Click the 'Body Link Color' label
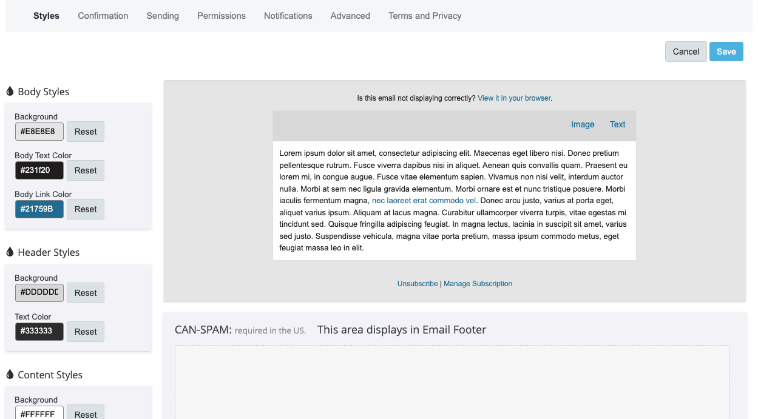This screenshot has height=419, width=758. click(43, 194)
